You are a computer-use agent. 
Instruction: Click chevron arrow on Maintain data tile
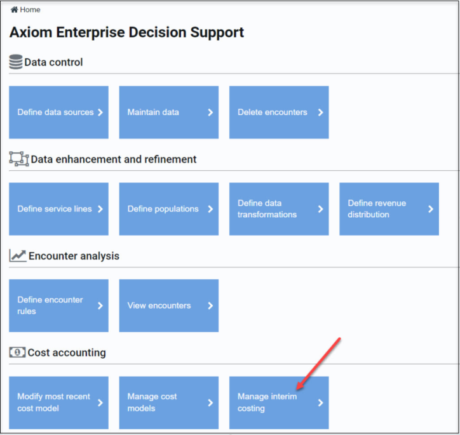coord(210,112)
